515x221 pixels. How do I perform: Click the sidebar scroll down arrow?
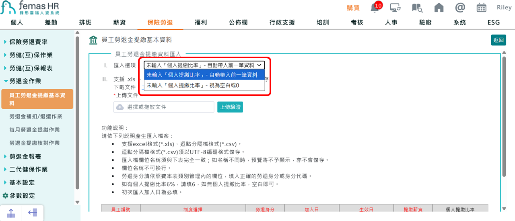pyautogui.click(x=78, y=202)
